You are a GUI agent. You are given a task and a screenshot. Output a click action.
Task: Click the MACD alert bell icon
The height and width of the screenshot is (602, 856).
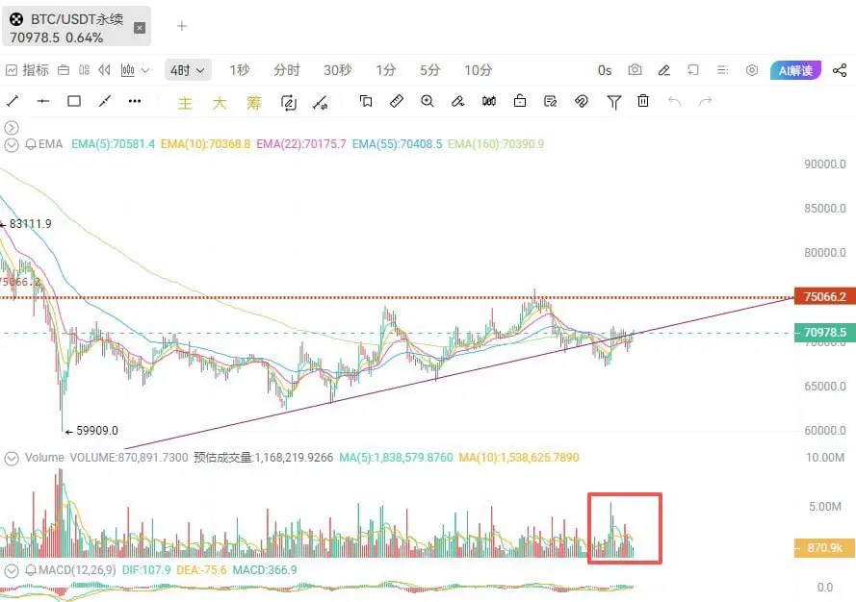click(x=31, y=570)
